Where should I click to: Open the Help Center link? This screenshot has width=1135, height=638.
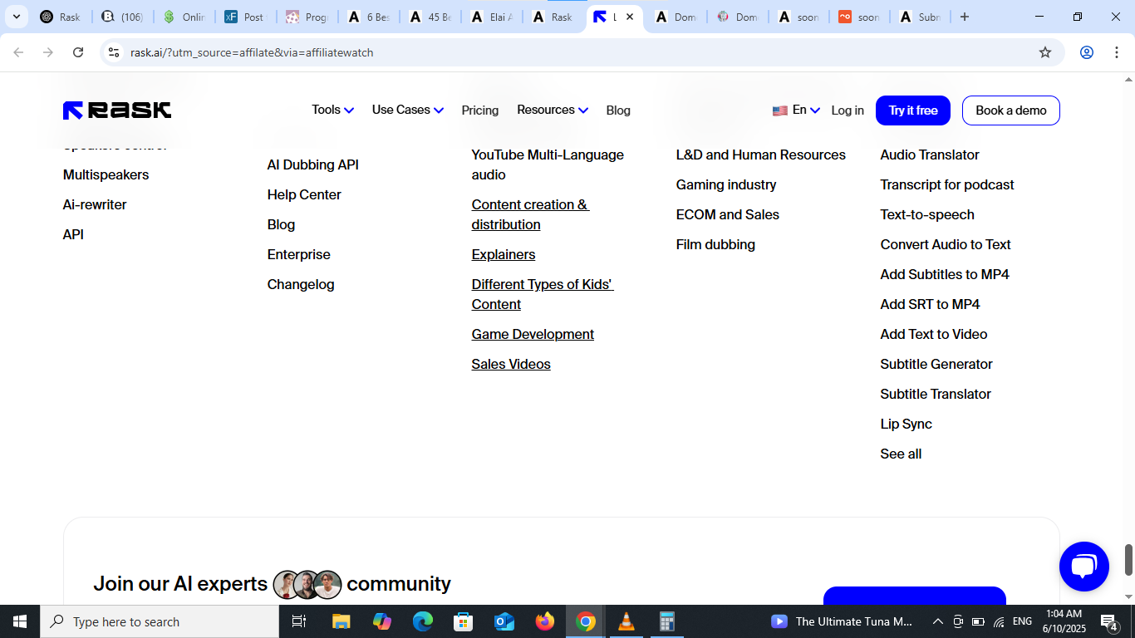(x=304, y=194)
